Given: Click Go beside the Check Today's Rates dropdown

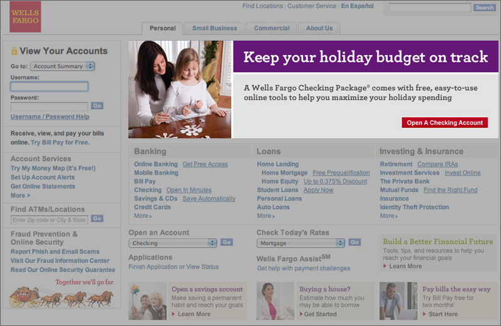Looking at the screenshot, I should coord(354,242).
